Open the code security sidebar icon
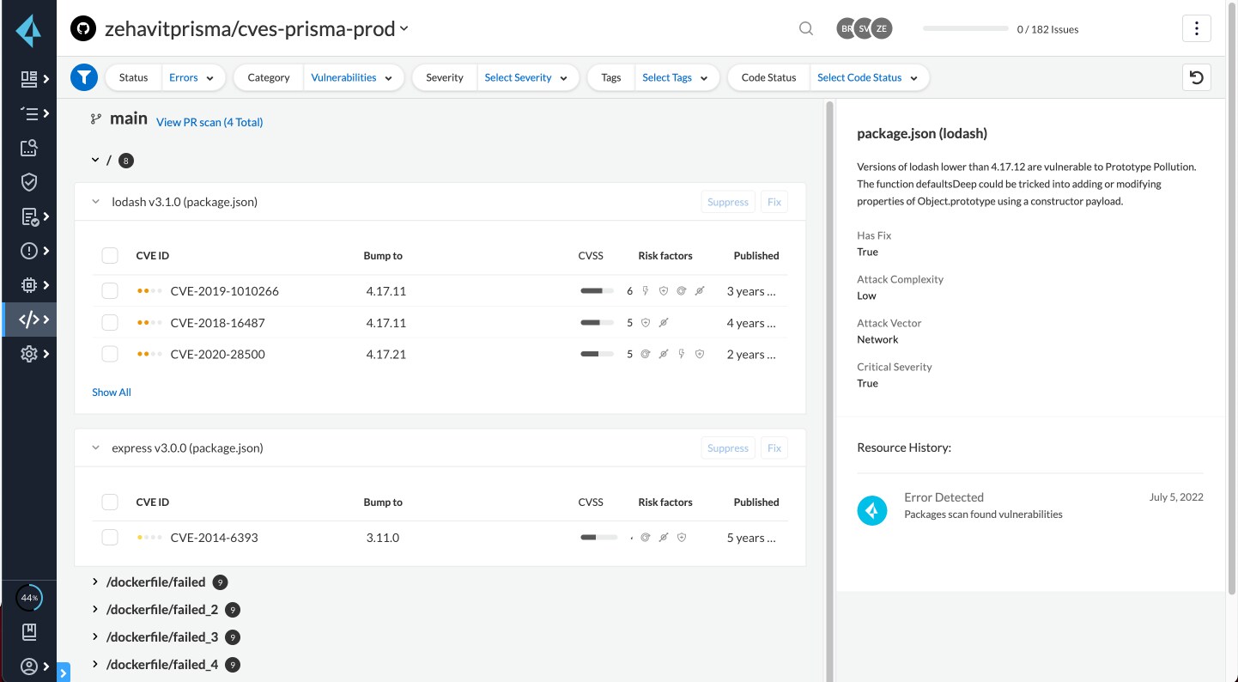Image resolution: width=1238 pixels, height=682 pixels. click(x=29, y=320)
